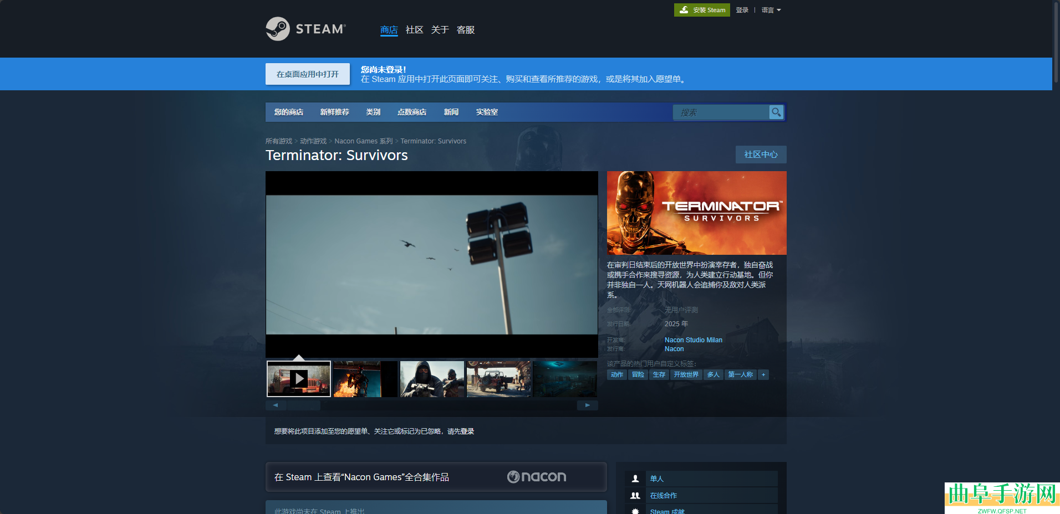Open the 类别 categories menu
This screenshot has width=1060, height=514.
coord(373,112)
